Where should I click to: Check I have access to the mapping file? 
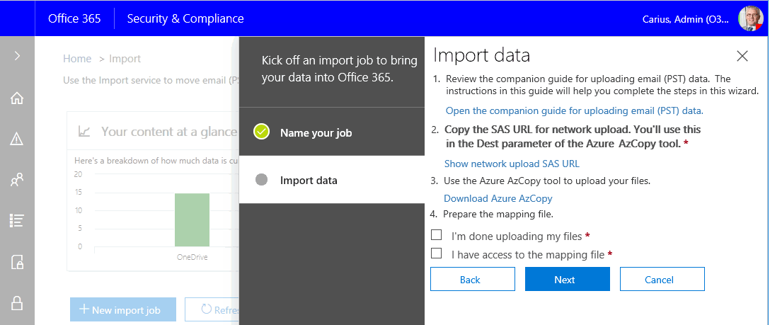(436, 253)
